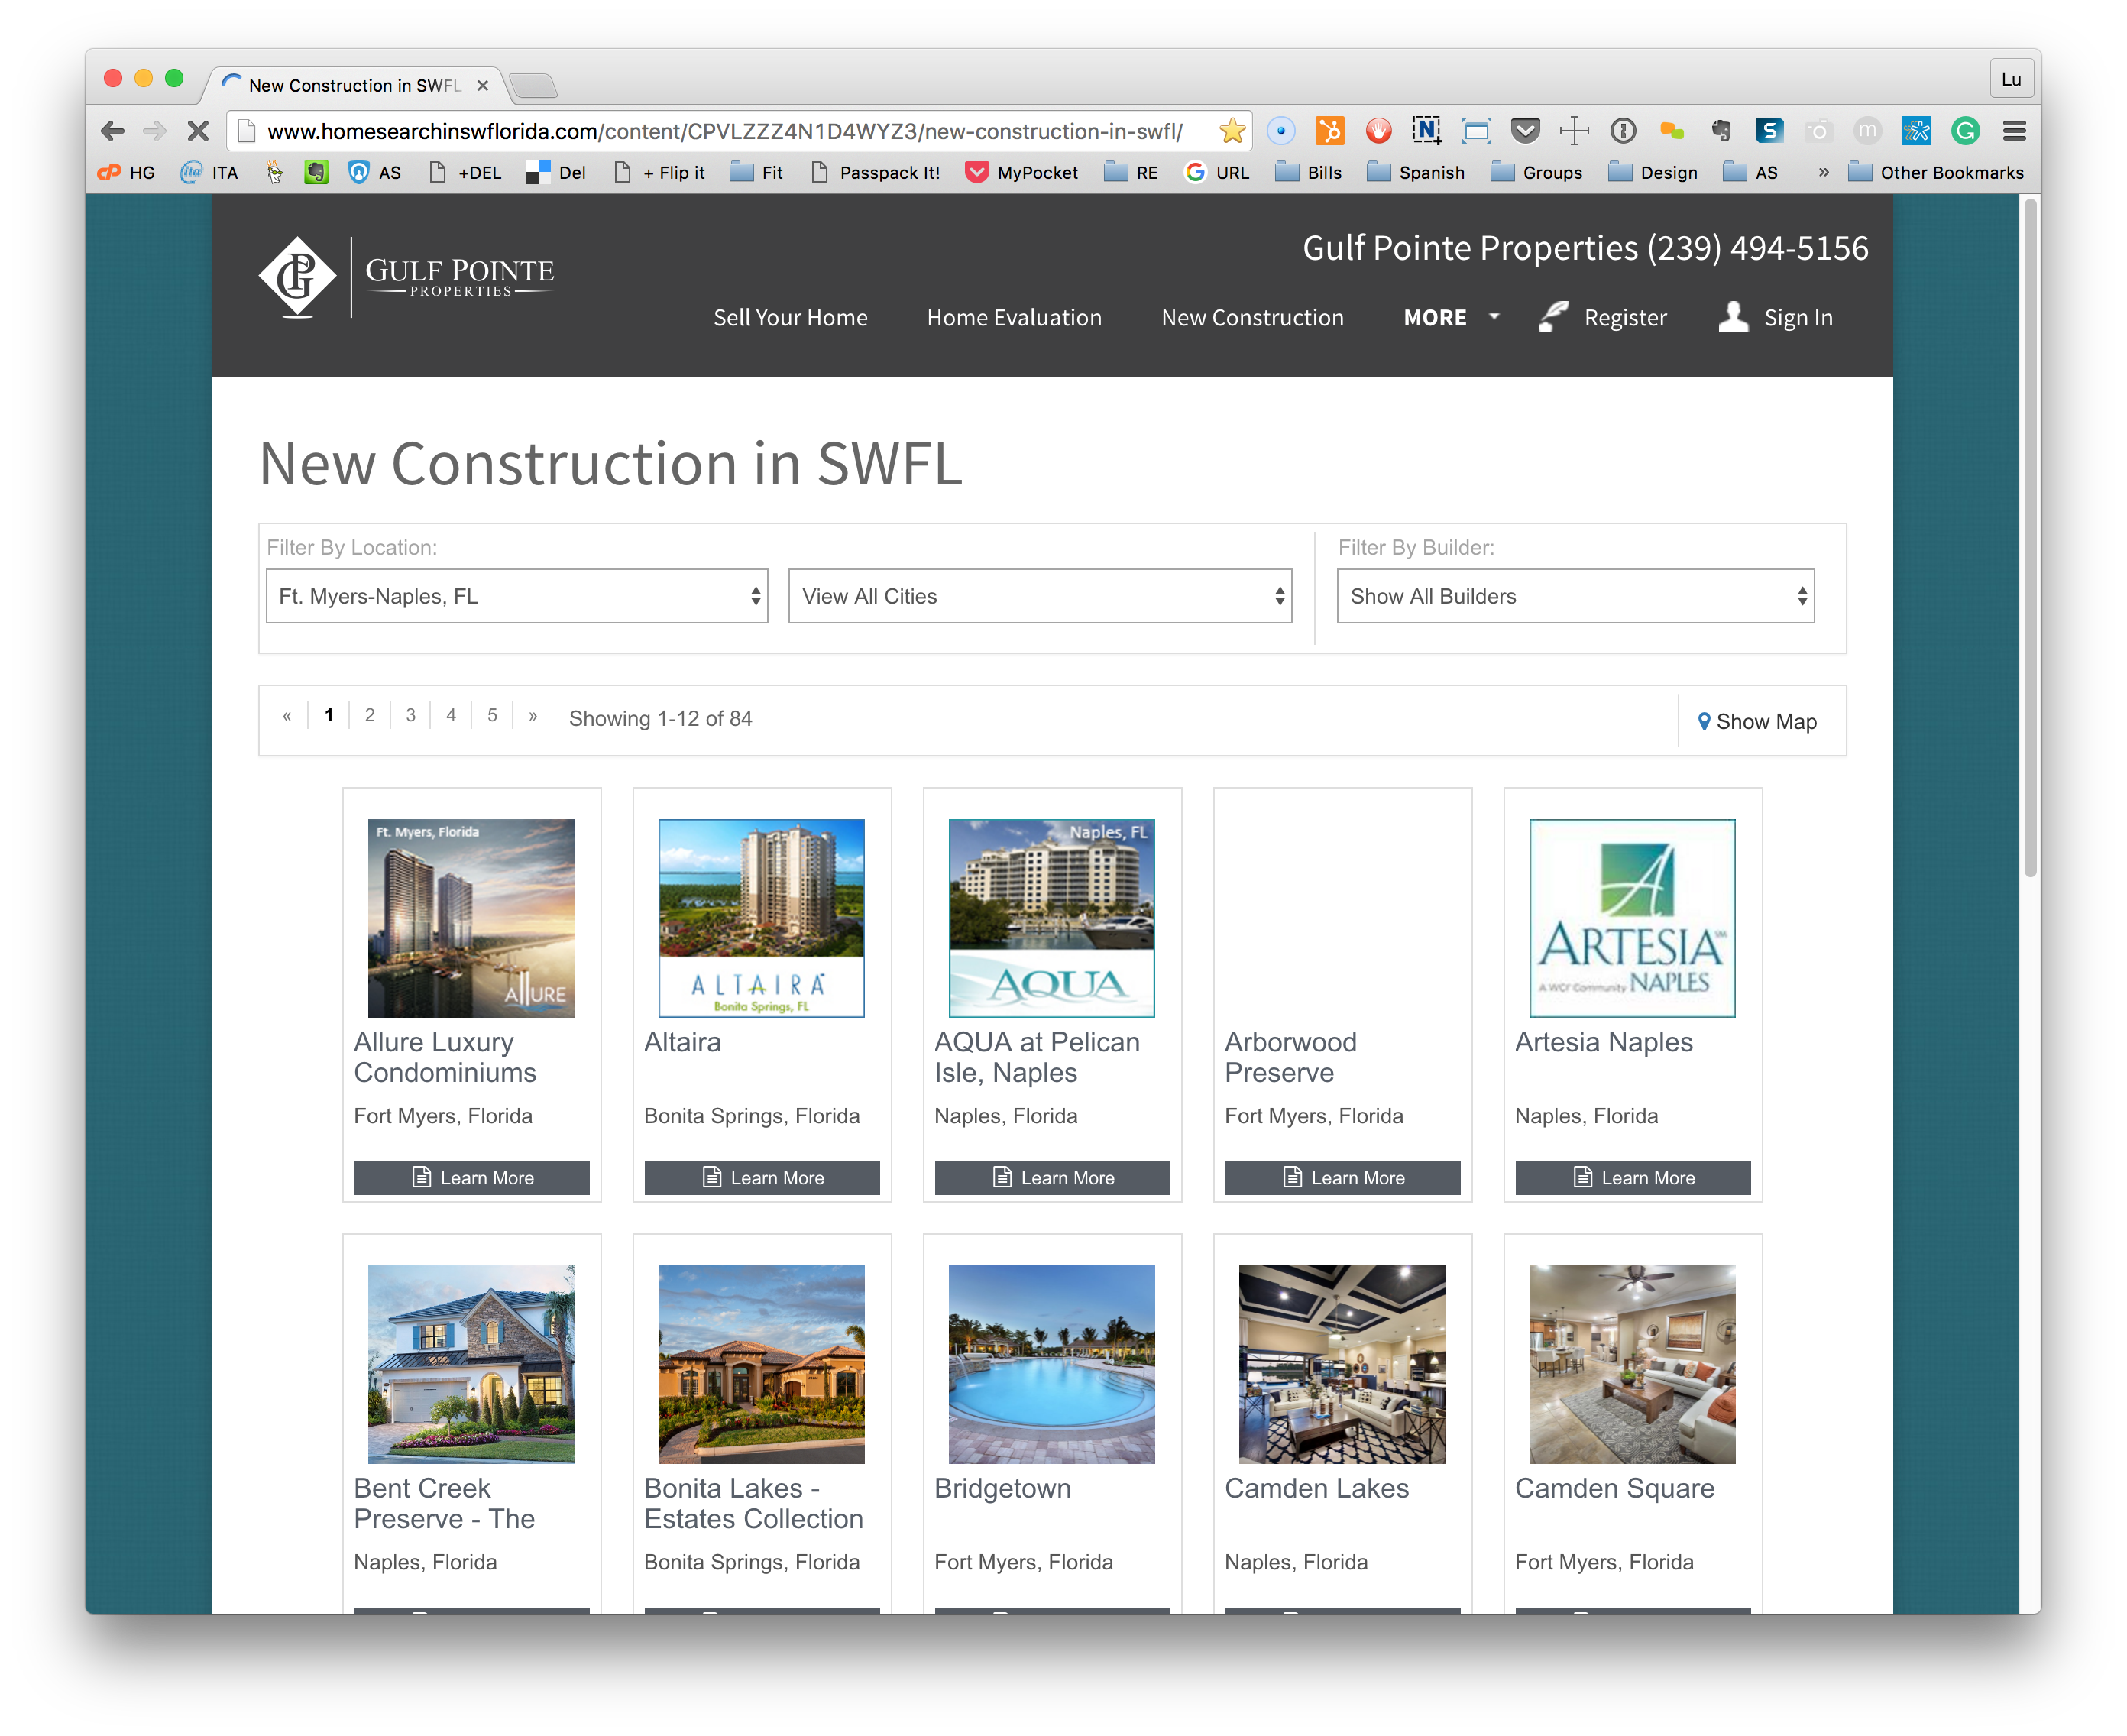2127x1736 pixels.
Task: Click the Gulf Pointe Properties logo
Action: pos(406,277)
